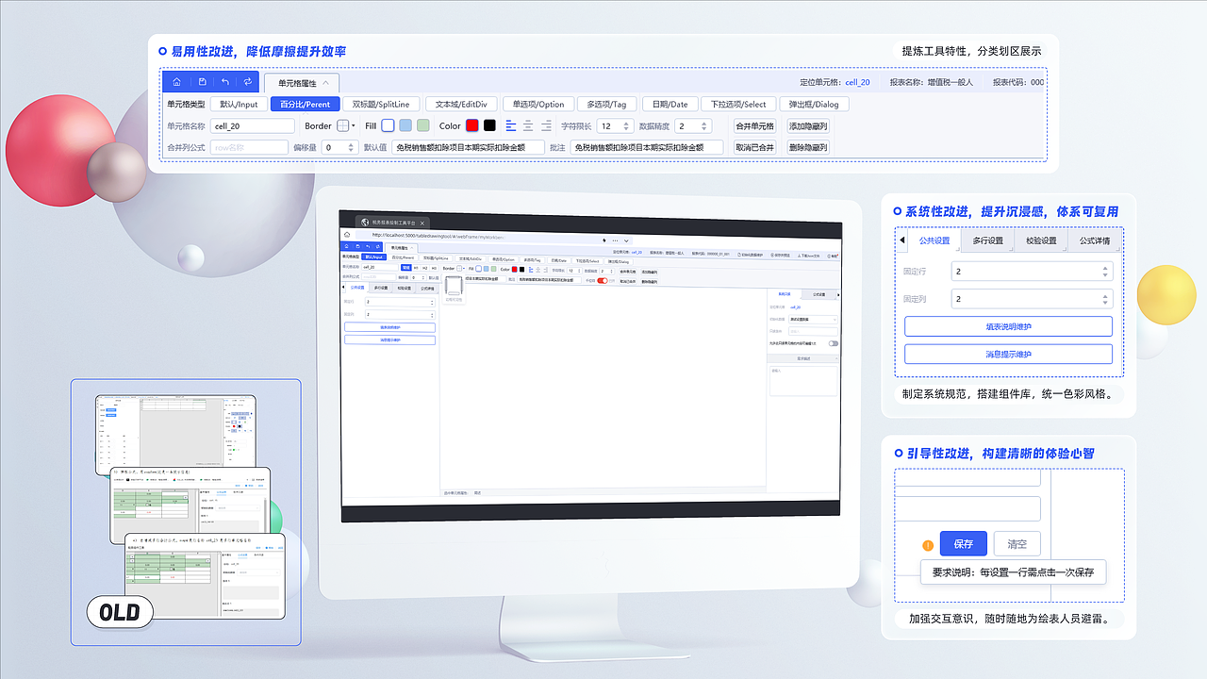Click the home icon in the top toolbar panel
Image resolution: width=1207 pixels, height=679 pixels.
[176, 82]
